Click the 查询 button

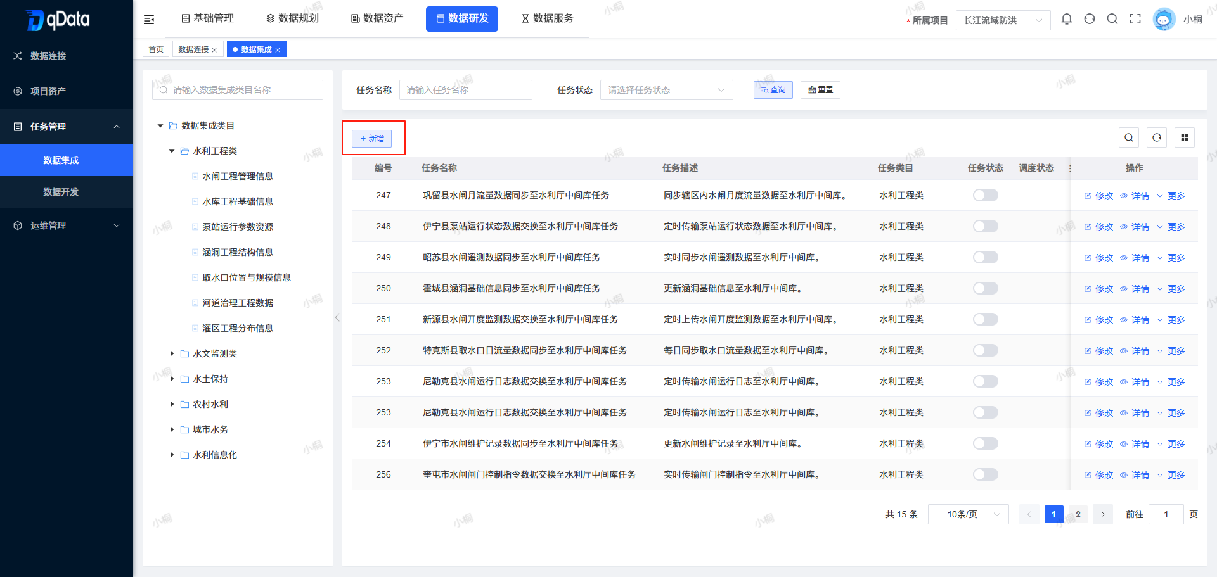click(x=773, y=90)
